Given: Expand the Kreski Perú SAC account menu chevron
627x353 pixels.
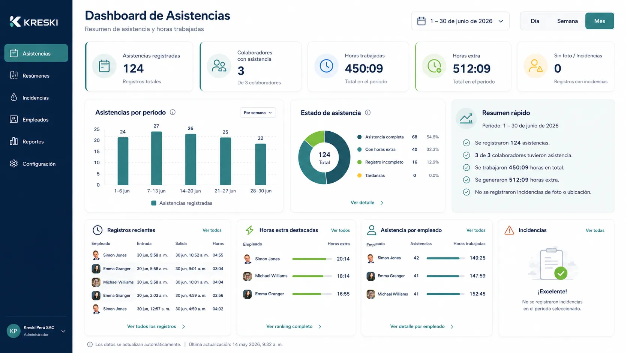Looking at the screenshot, I should coord(63,331).
